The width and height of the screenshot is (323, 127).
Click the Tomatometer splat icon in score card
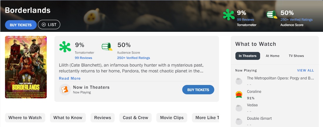pos(65,47)
